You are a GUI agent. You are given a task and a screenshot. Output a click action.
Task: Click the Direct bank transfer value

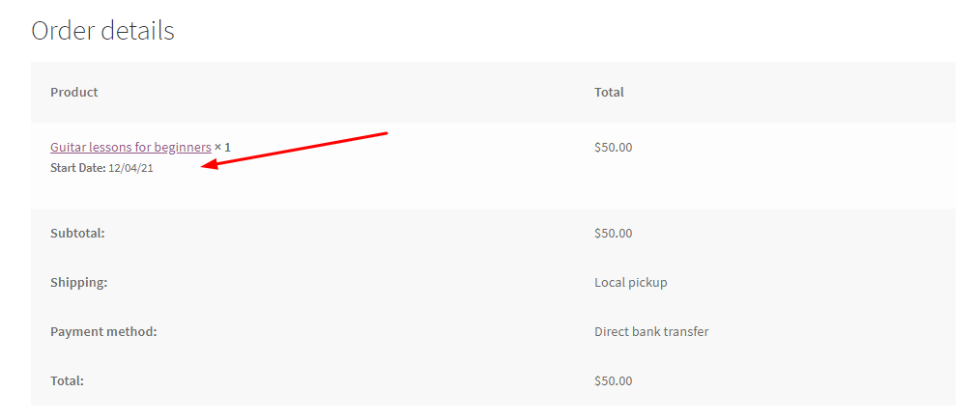click(651, 331)
